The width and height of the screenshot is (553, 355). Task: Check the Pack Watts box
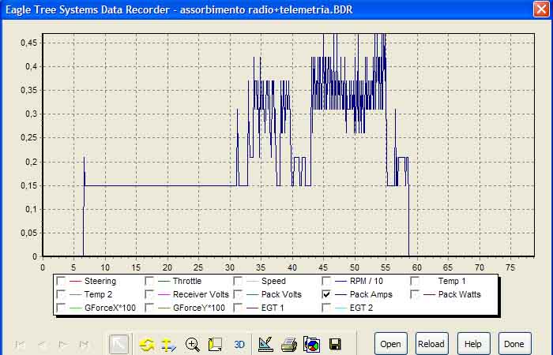(416, 294)
